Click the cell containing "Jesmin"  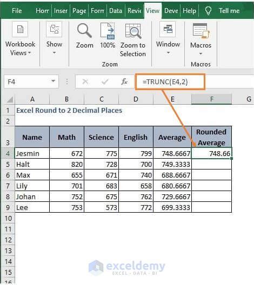pyautogui.click(x=32, y=153)
